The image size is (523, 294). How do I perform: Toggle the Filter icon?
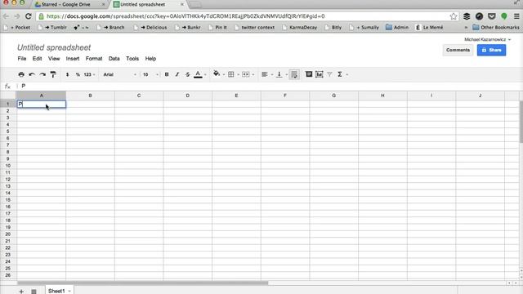[x=329, y=74]
